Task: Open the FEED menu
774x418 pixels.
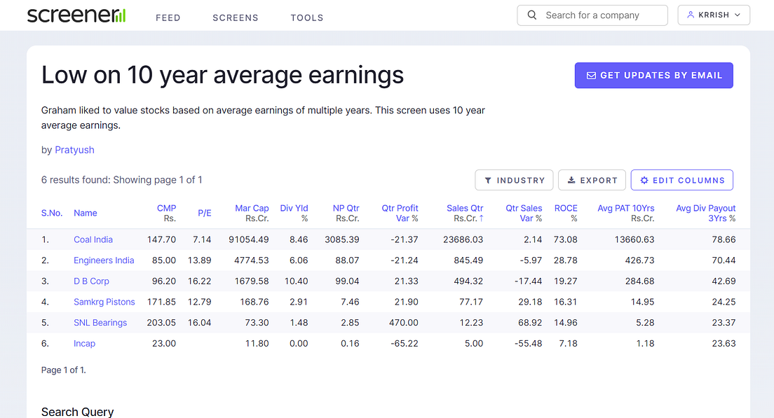Action: coord(168,18)
